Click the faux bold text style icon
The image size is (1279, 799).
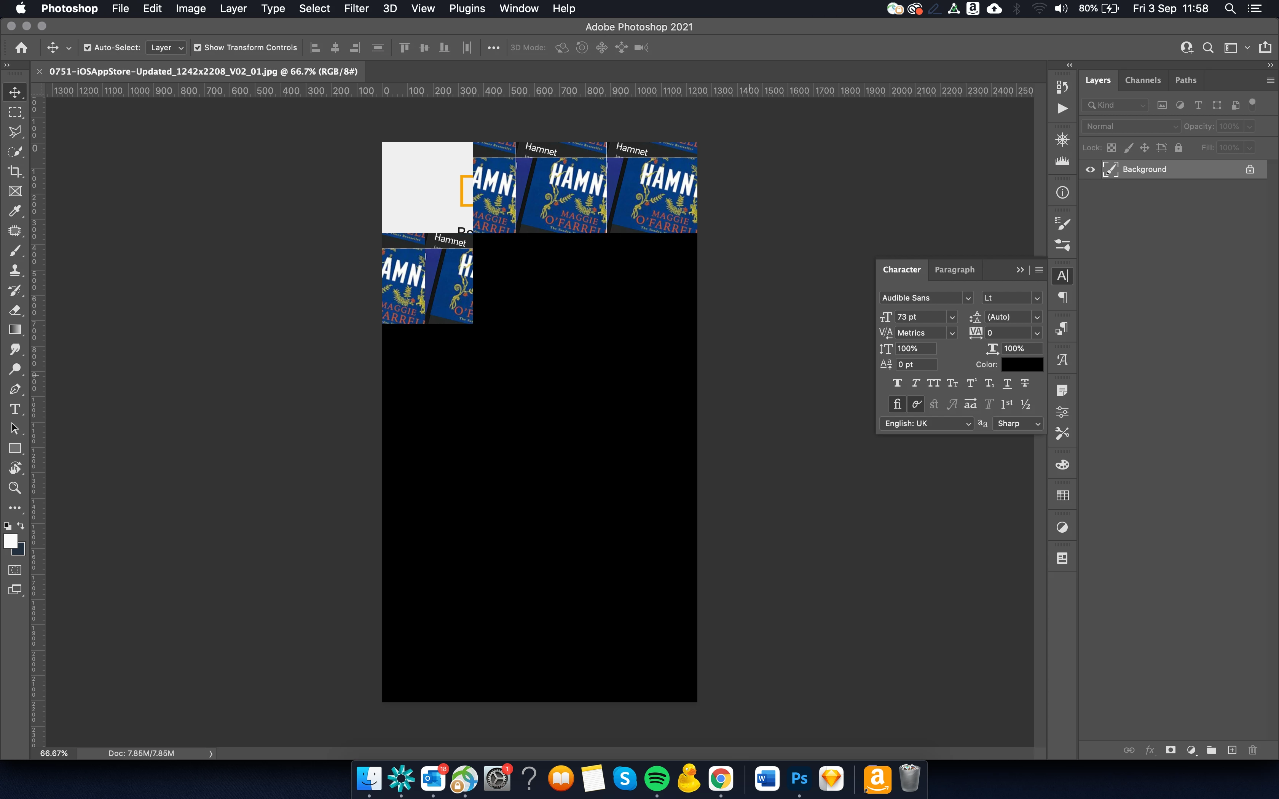click(898, 383)
